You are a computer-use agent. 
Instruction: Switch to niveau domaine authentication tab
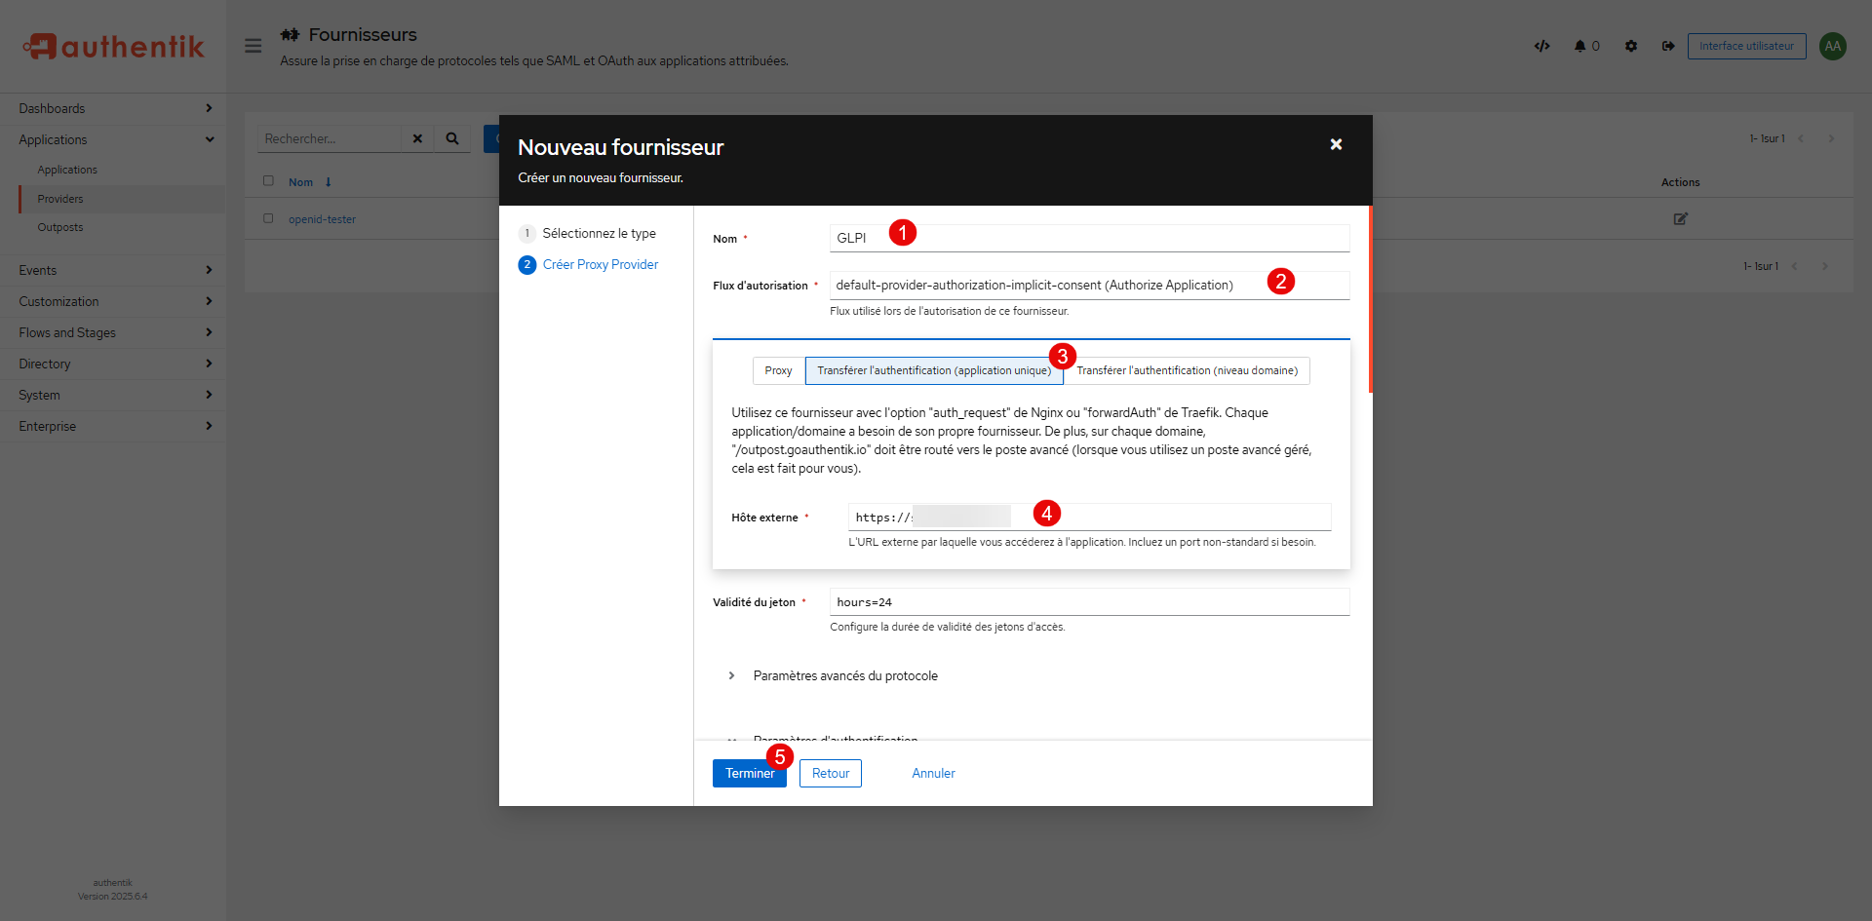coord(1186,370)
